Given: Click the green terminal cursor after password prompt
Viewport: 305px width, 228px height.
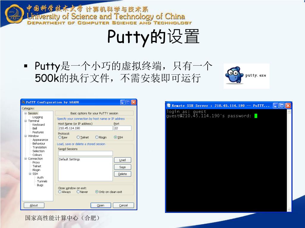Looking at the screenshot, I should pyautogui.click(x=256, y=116).
